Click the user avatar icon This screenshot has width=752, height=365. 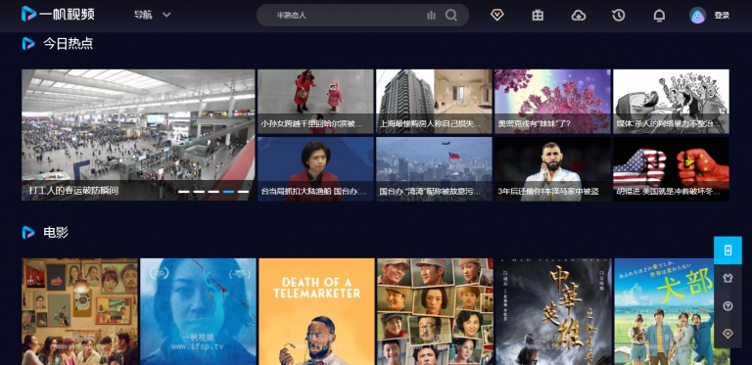click(x=697, y=16)
